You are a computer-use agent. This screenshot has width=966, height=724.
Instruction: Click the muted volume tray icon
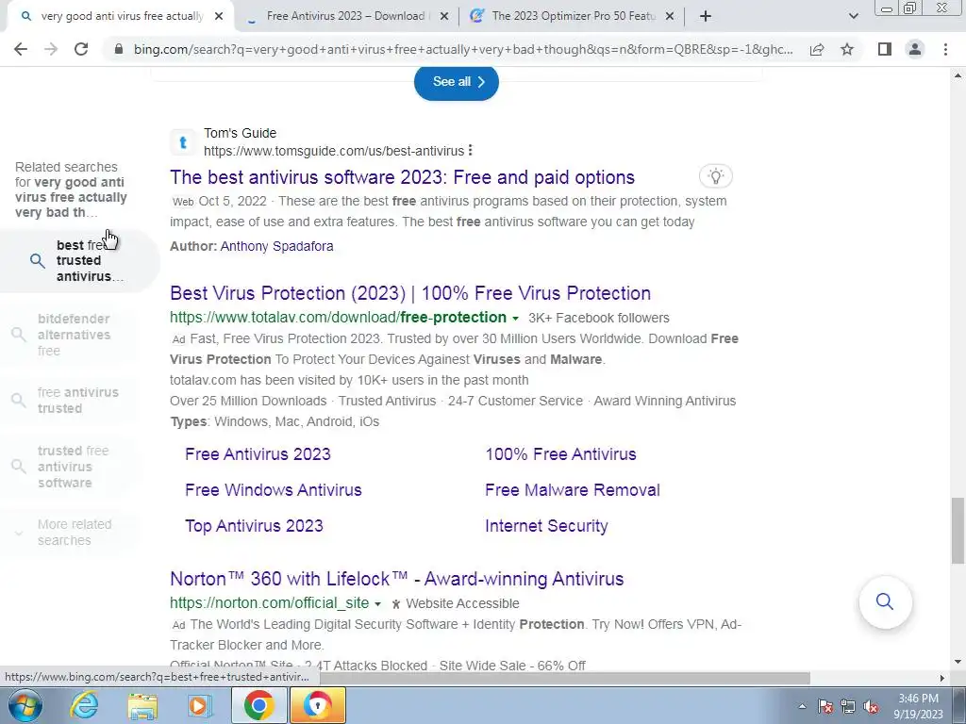[x=871, y=707]
